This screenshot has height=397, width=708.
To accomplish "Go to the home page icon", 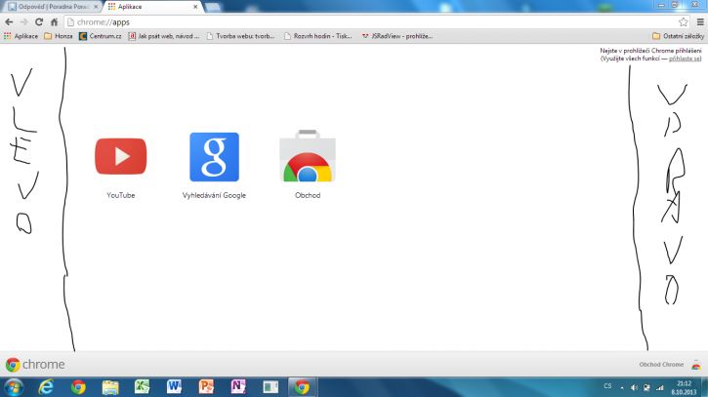I will [54, 21].
